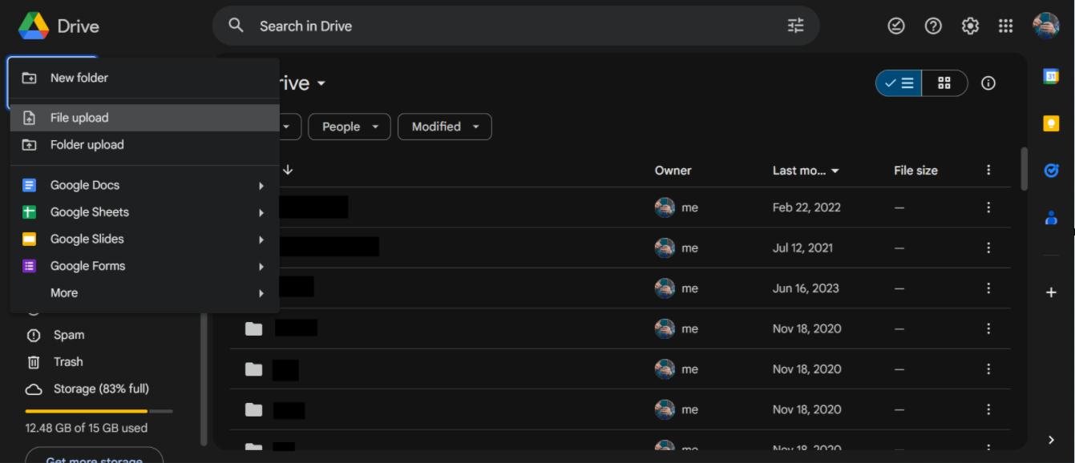Open more actions for Jun 16, 2023 row
This screenshot has height=463, width=1075.
(x=988, y=288)
